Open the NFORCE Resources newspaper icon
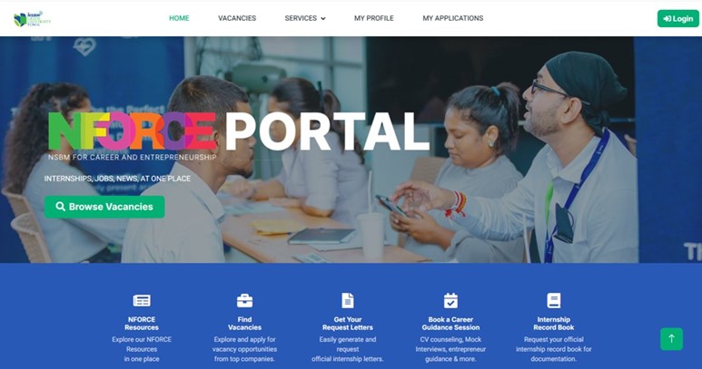 click(x=142, y=301)
